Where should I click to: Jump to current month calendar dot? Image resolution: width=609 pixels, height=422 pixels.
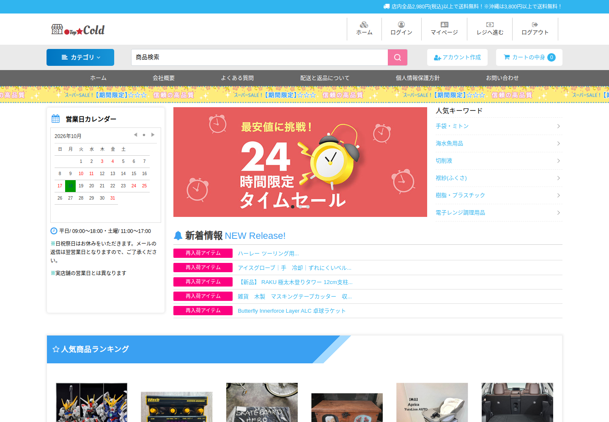[144, 135]
